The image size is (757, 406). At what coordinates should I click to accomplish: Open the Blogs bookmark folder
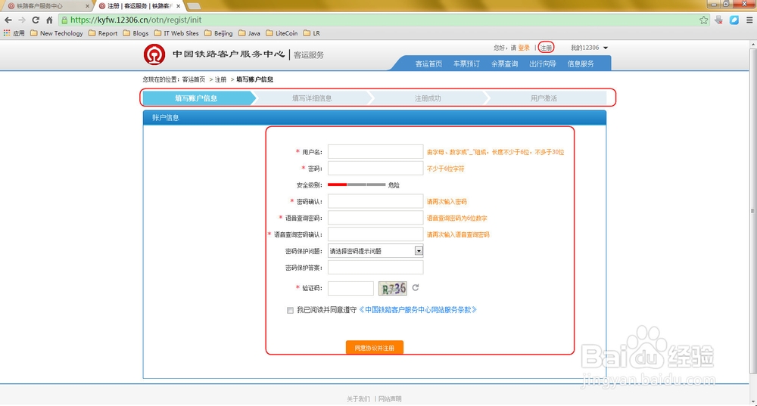[x=136, y=33]
